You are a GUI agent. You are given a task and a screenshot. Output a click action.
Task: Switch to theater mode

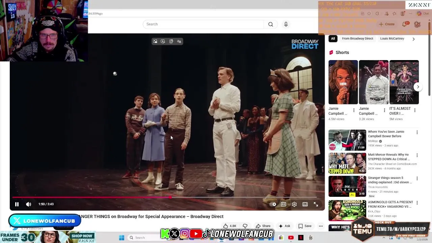click(x=305, y=204)
